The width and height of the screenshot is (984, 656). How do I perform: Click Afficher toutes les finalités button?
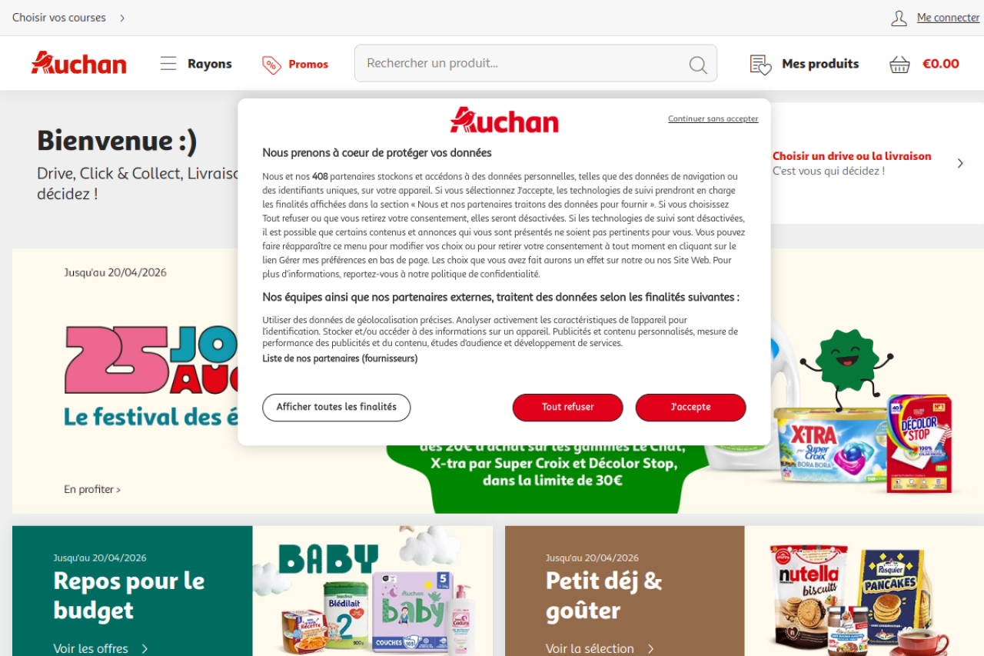(337, 408)
